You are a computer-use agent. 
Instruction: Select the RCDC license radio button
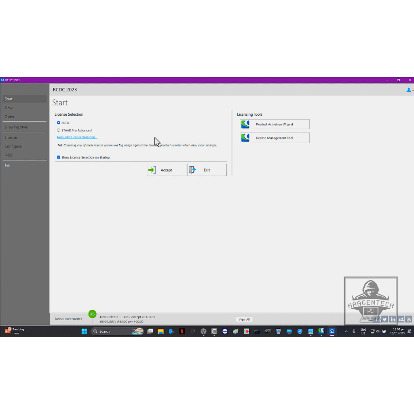tap(59, 123)
